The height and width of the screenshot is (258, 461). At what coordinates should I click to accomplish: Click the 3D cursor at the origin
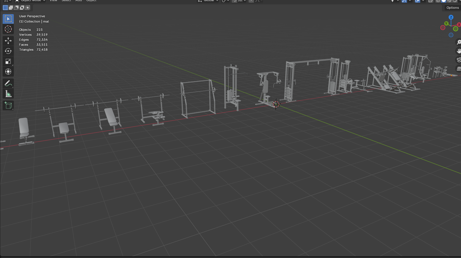(276, 104)
